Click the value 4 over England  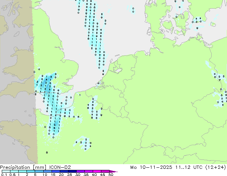click(x=47, y=80)
